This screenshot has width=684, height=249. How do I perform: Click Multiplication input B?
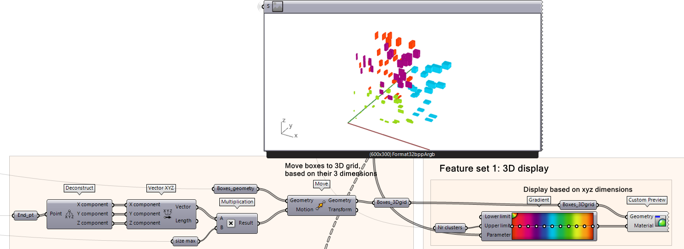tap(222, 227)
